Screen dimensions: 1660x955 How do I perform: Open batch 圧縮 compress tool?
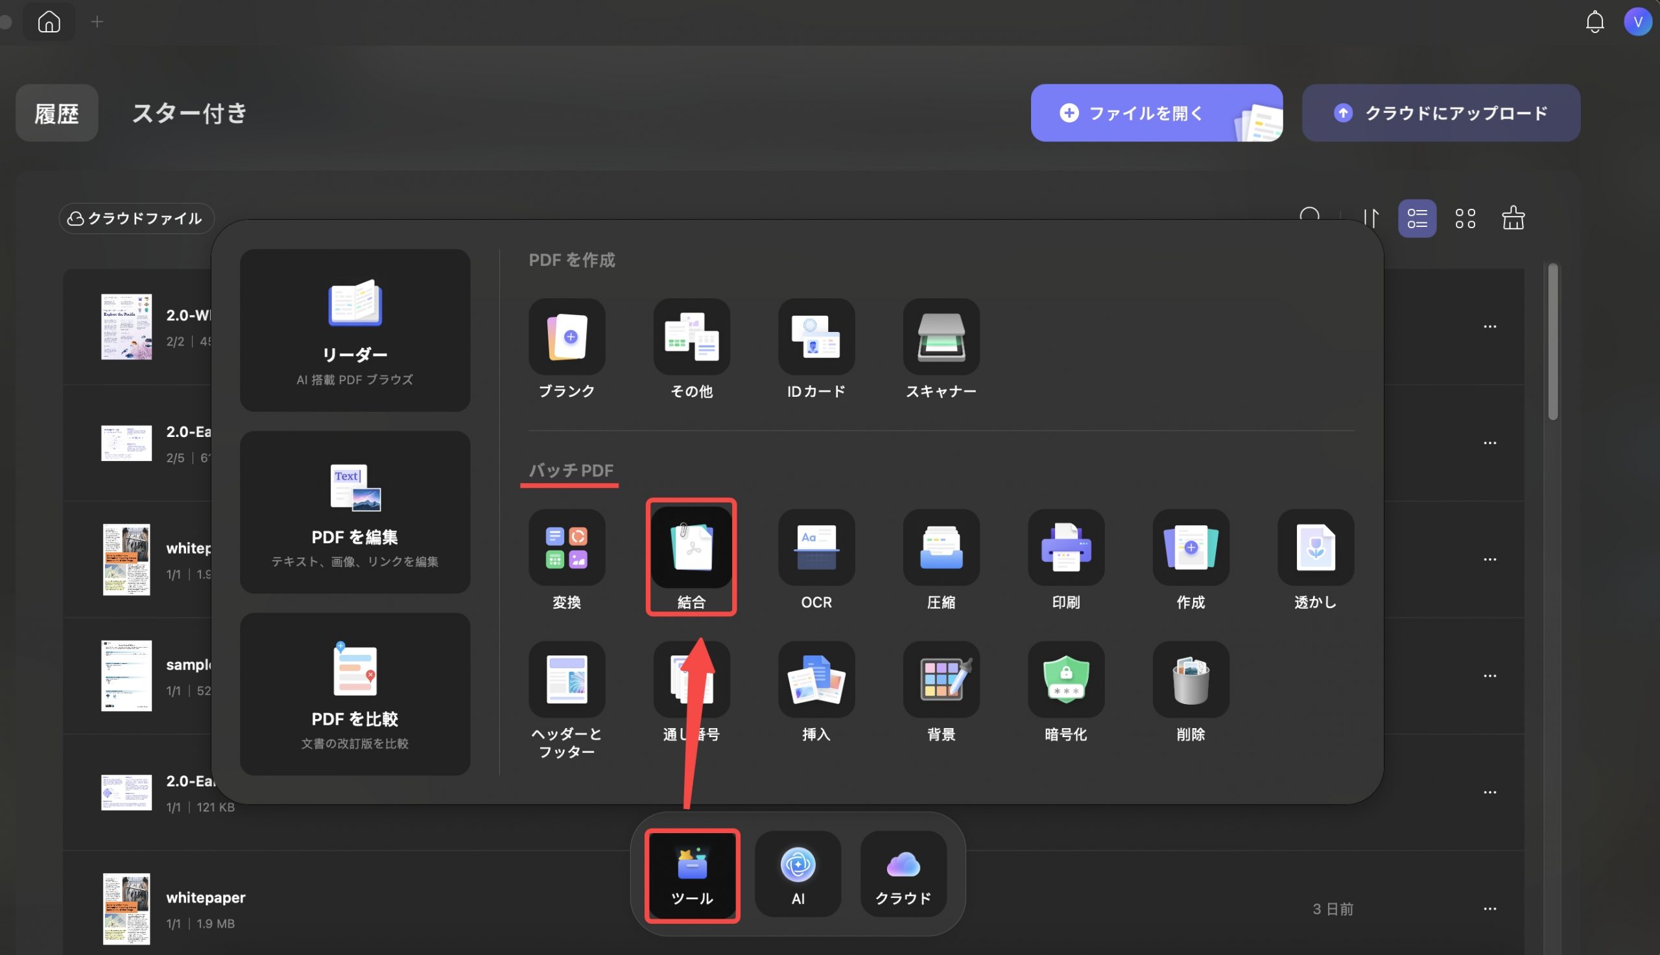coord(941,548)
